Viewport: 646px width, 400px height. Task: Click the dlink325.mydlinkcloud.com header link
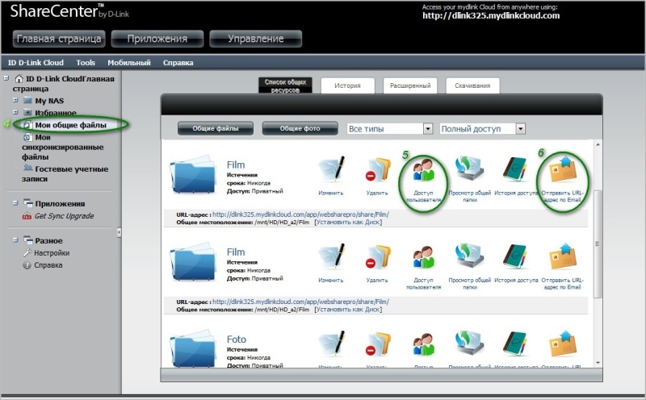(491, 16)
